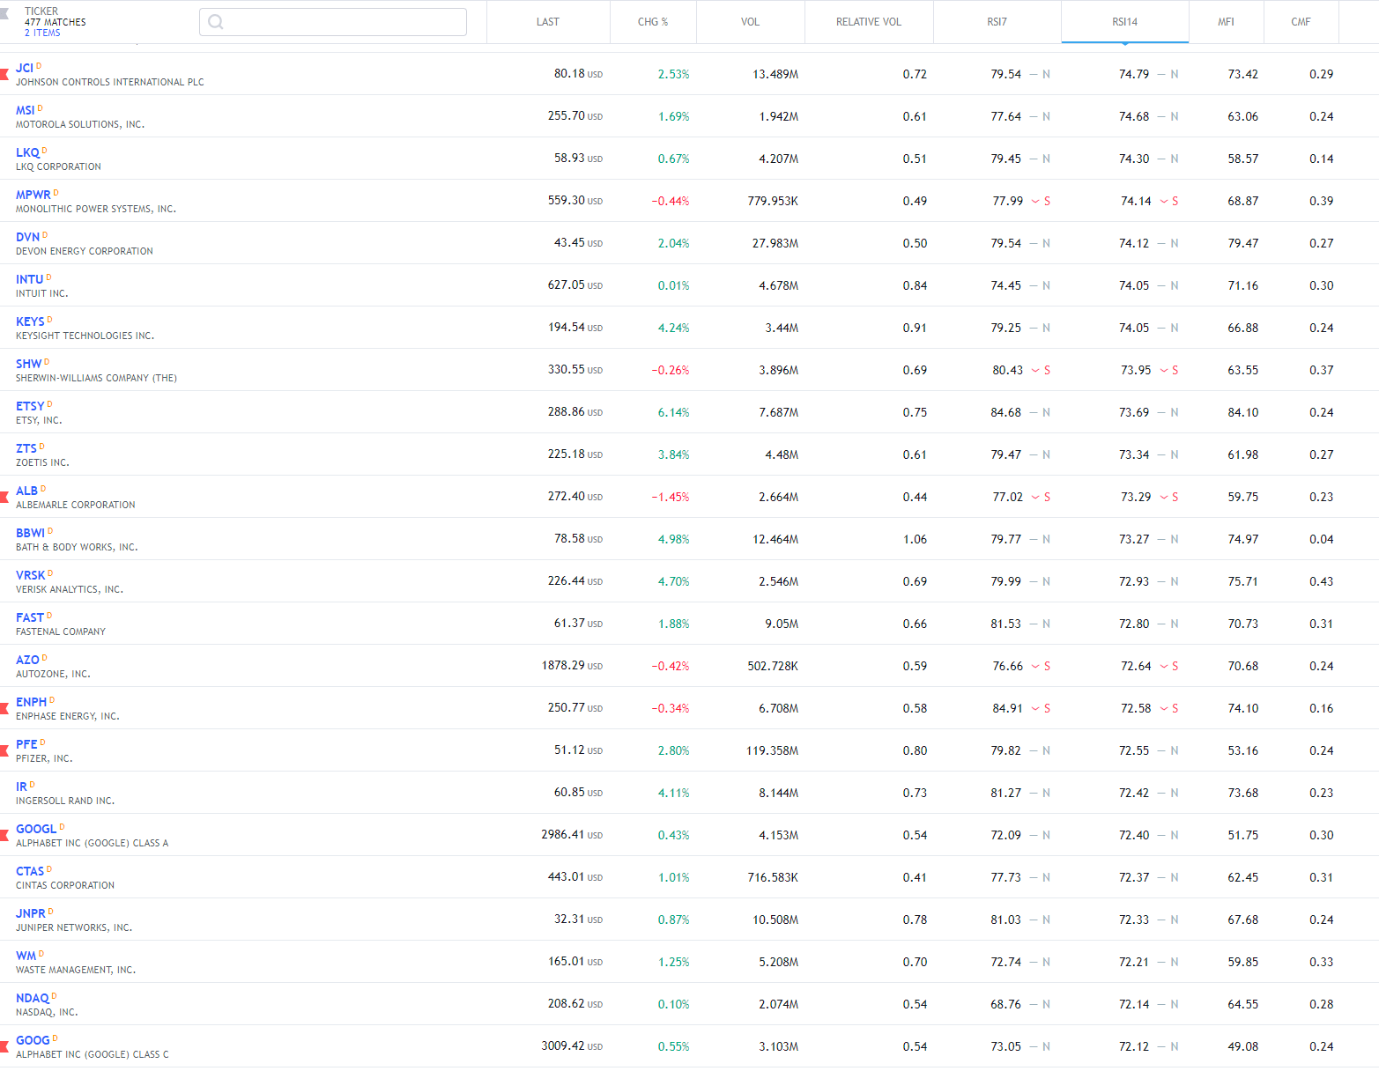Sort by the CMF column header
The width and height of the screenshot is (1379, 1071).
[1301, 22]
